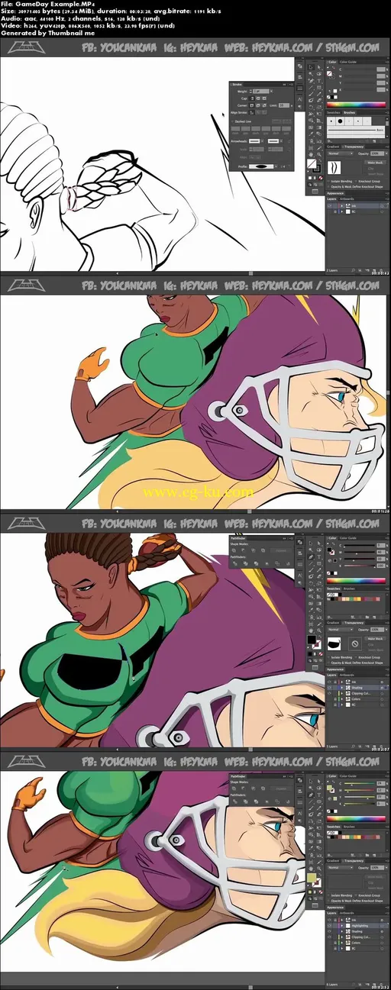Open Normal blend mode dropdown in Stroke-panel frame
This screenshot has height=990, width=391.
341,153
